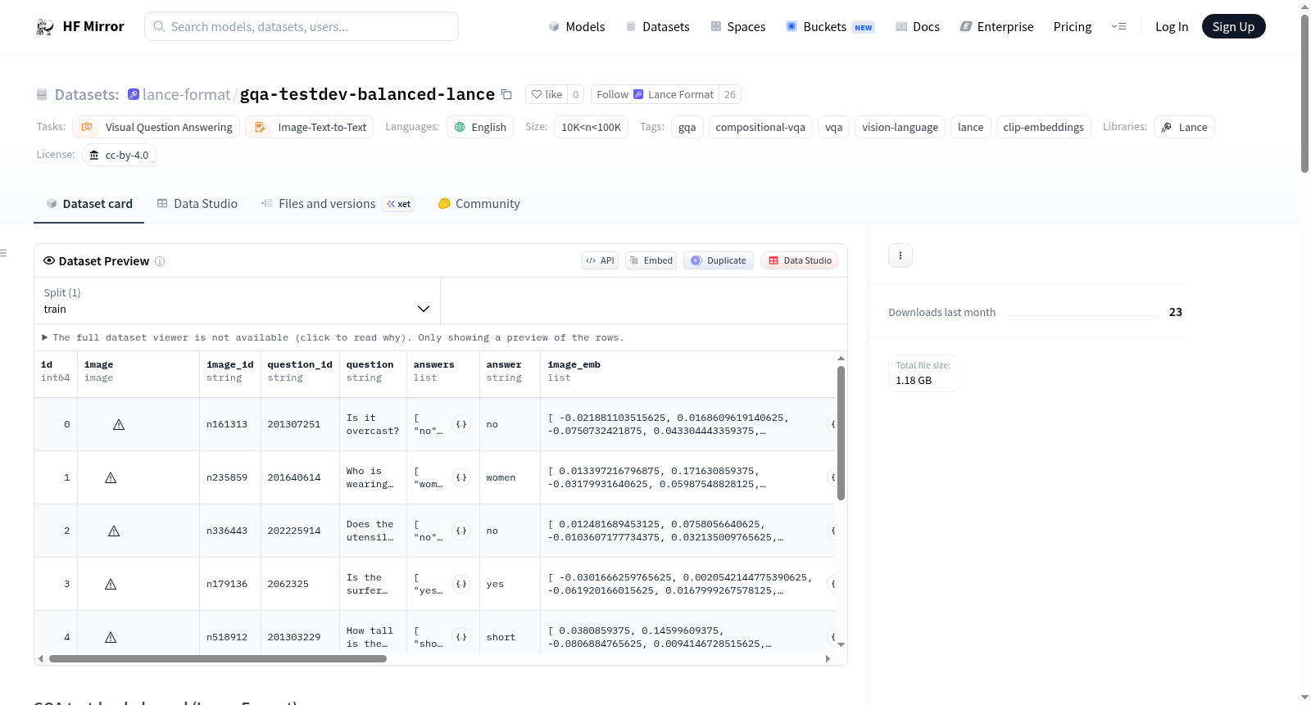Viewport: 1311px width, 705px height.
Task: Switch to the Dataset card tab
Action: pos(88,204)
